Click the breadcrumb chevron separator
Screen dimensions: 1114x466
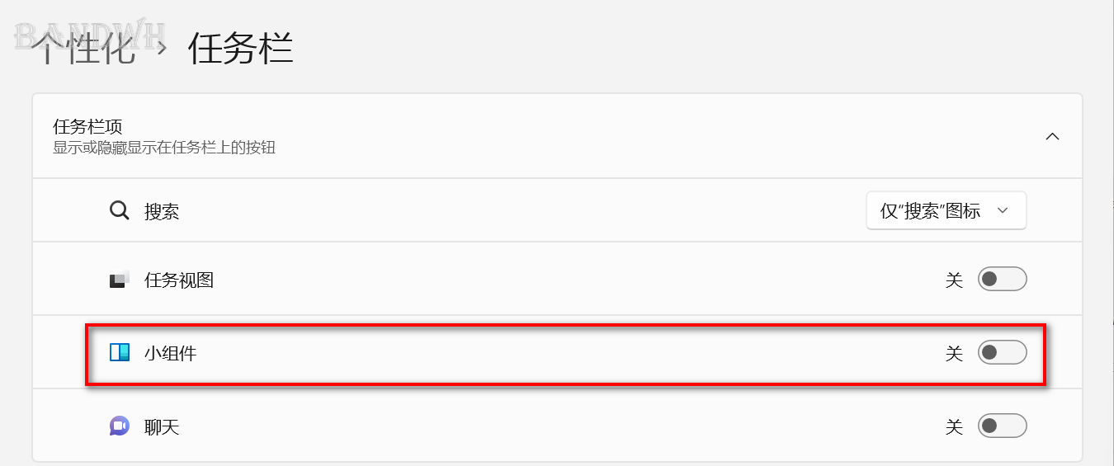coord(162,49)
